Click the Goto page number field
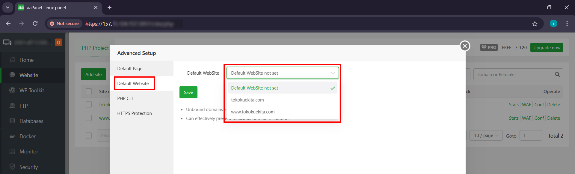The width and height of the screenshot is (575, 174). [x=531, y=135]
